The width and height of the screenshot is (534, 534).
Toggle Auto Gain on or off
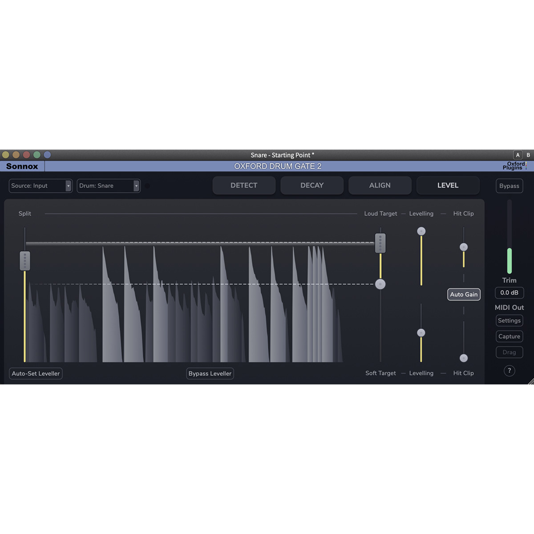pyautogui.click(x=463, y=295)
